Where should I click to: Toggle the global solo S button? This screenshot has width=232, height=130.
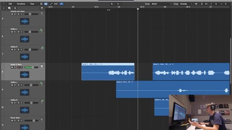[15, 8]
